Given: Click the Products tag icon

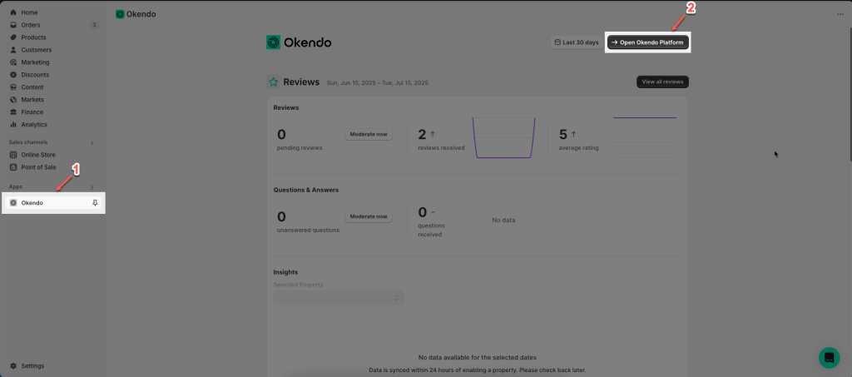Looking at the screenshot, I should tap(13, 37).
